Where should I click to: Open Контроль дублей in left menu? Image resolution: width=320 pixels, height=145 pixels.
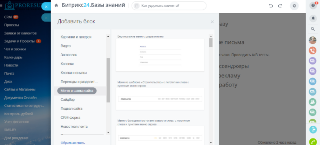pos(18,114)
